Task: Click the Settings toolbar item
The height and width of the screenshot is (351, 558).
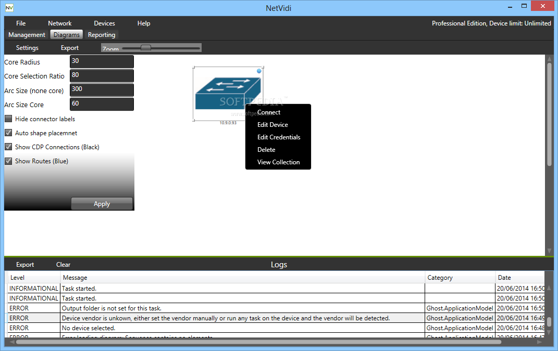Action: tap(27, 48)
